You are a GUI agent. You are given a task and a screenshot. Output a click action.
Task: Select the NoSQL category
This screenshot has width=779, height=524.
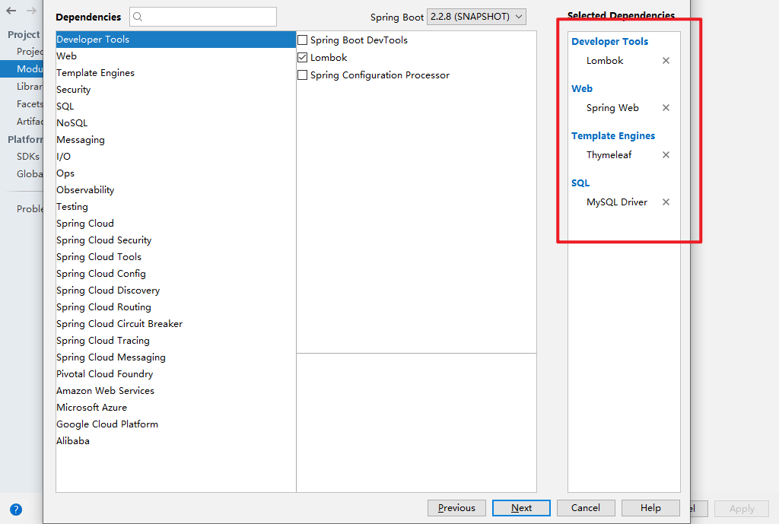(176, 123)
